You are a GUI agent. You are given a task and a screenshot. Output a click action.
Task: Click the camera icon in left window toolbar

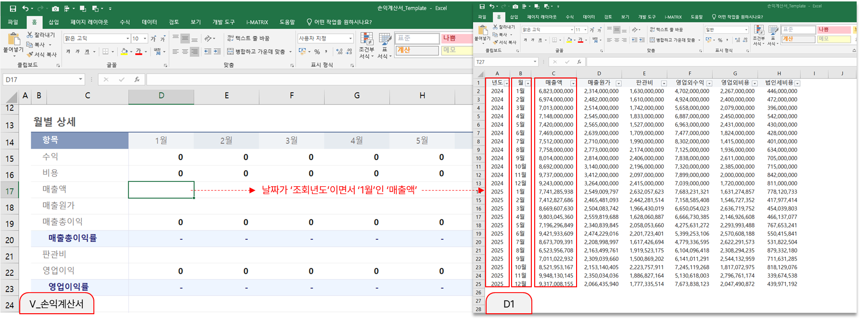tap(55, 9)
